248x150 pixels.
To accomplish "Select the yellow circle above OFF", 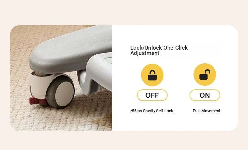I will point(152,75).
